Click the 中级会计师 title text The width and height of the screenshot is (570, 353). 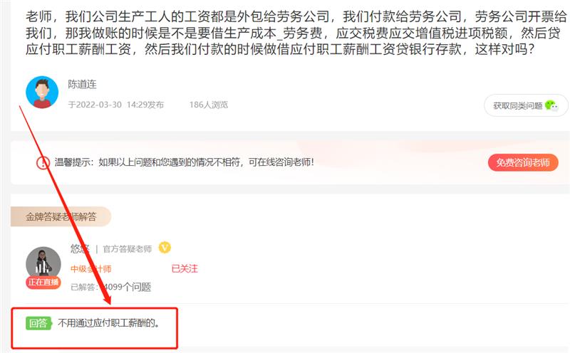click(x=91, y=269)
